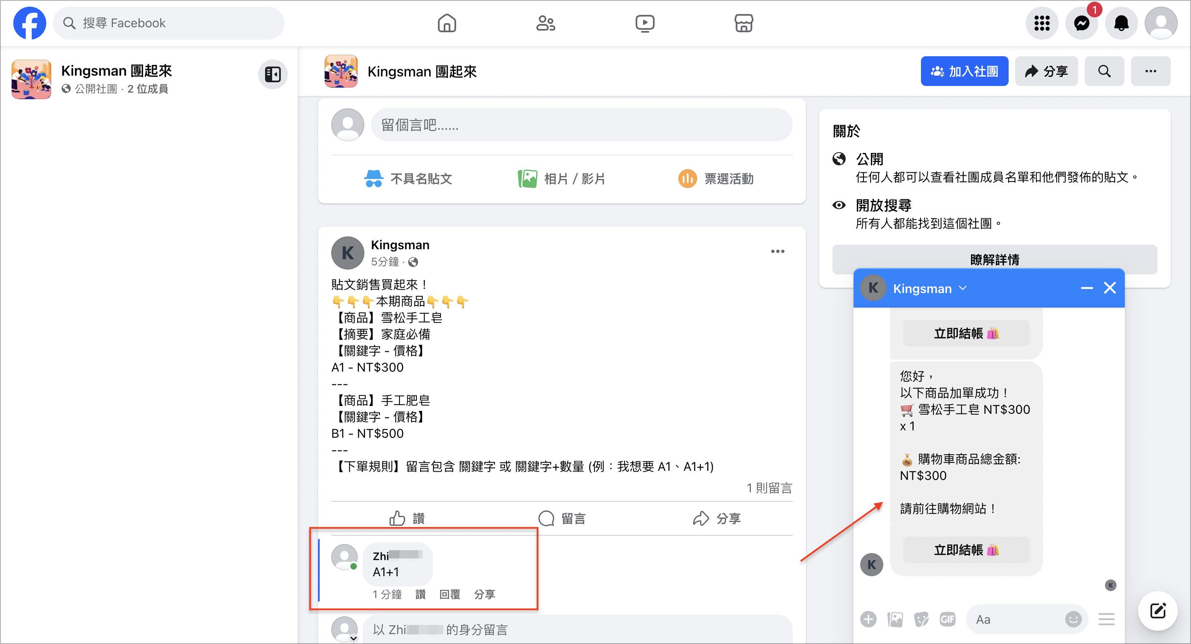
Task: Go to the Home tab
Action: click(x=447, y=23)
